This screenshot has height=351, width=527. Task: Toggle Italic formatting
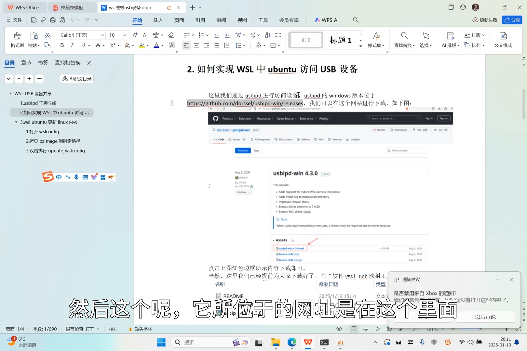[x=72, y=45]
